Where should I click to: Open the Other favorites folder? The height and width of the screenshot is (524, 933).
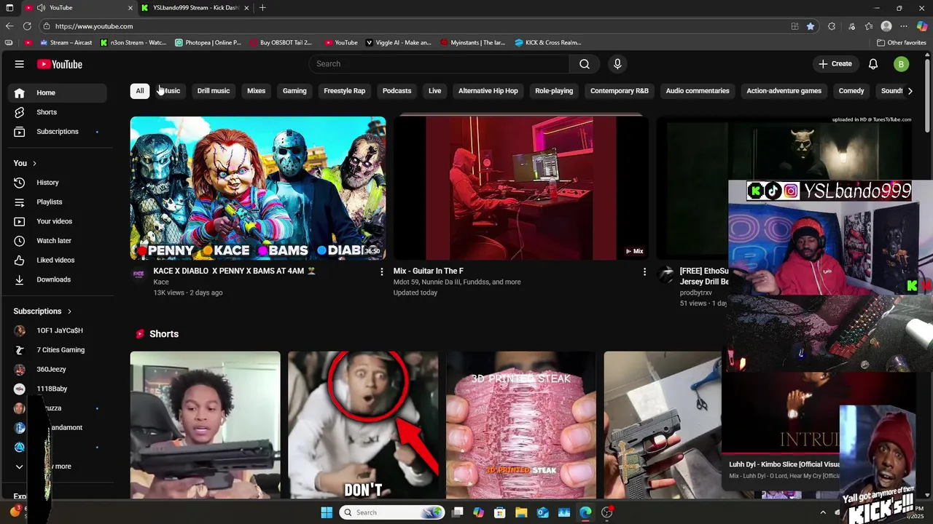(902, 42)
